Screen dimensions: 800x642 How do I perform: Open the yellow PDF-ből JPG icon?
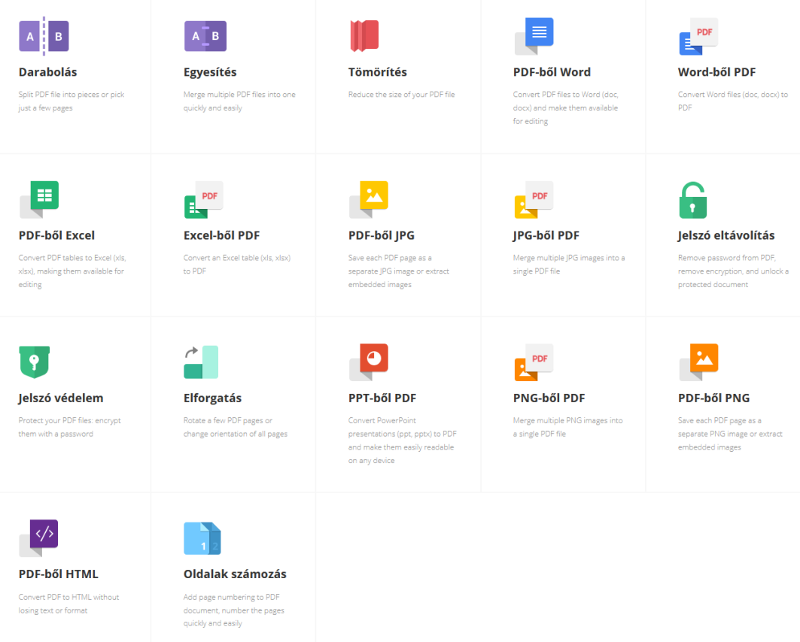(x=369, y=199)
